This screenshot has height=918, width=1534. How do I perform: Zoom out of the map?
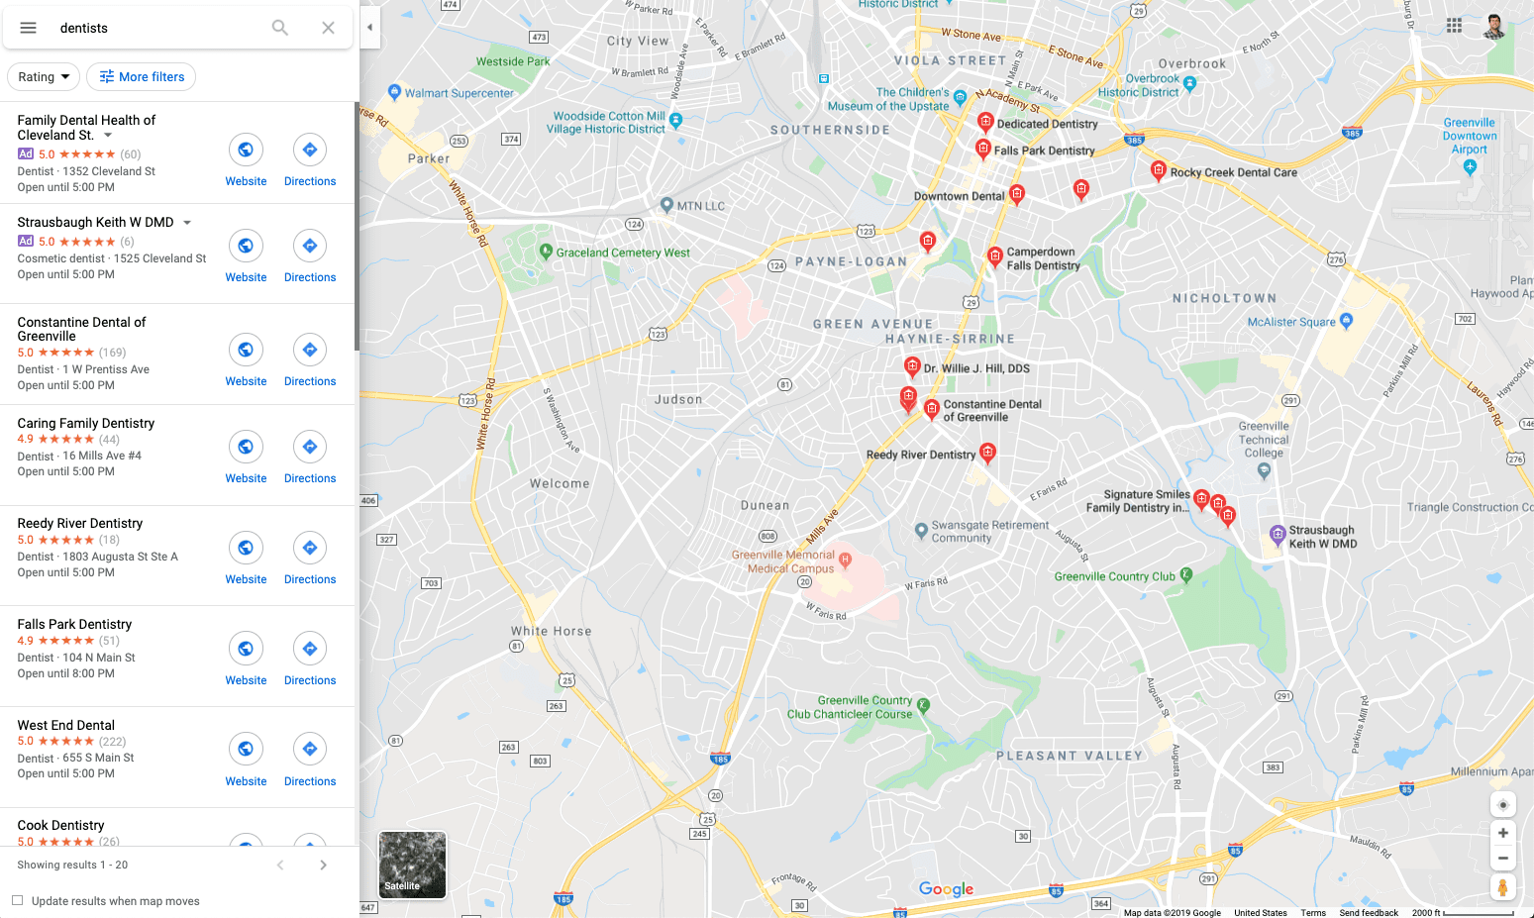pyautogui.click(x=1502, y=859)
